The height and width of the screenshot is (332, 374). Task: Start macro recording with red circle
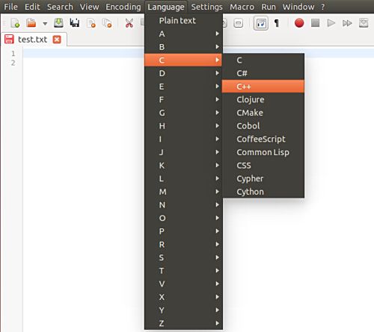tap(299, 23)
